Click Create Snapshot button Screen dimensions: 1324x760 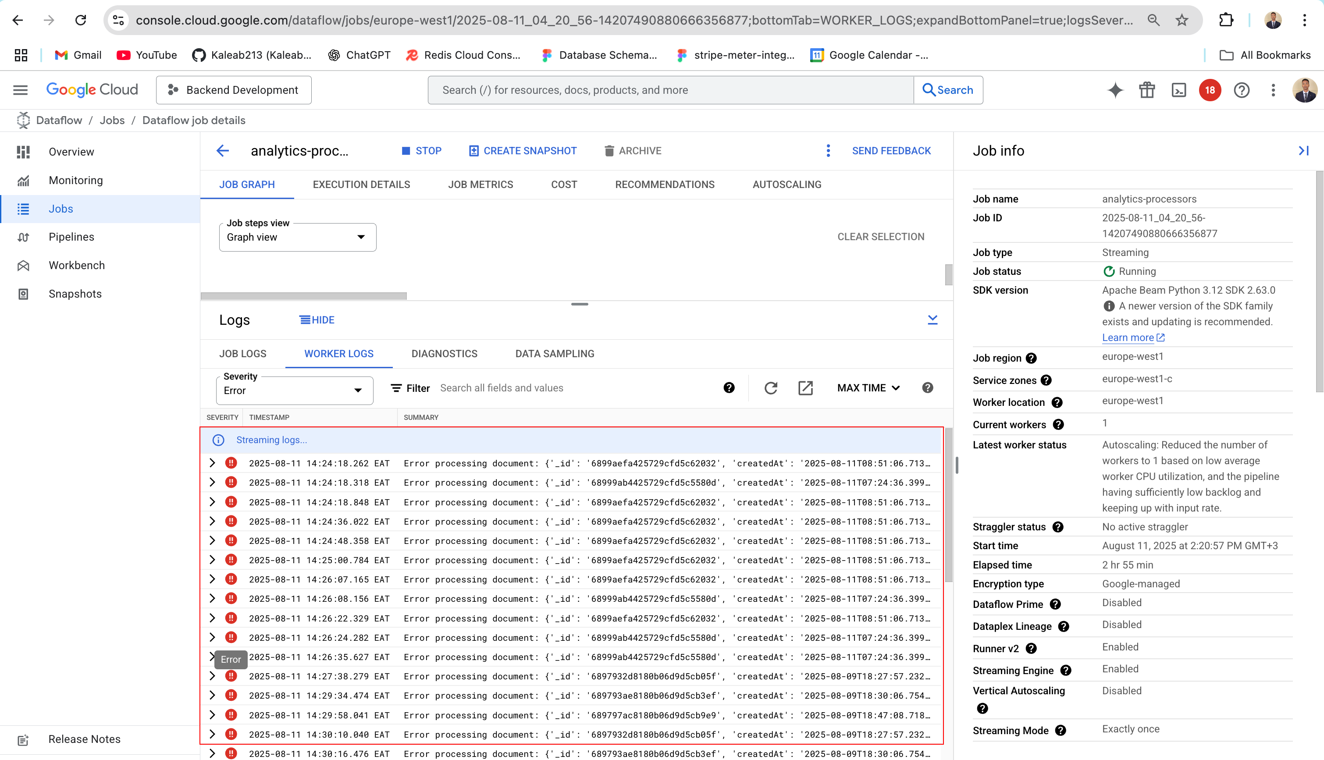pos(523,151)
